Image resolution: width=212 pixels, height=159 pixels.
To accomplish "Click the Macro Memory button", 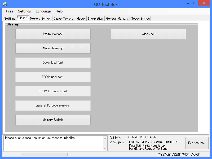I will click(53, 48).
